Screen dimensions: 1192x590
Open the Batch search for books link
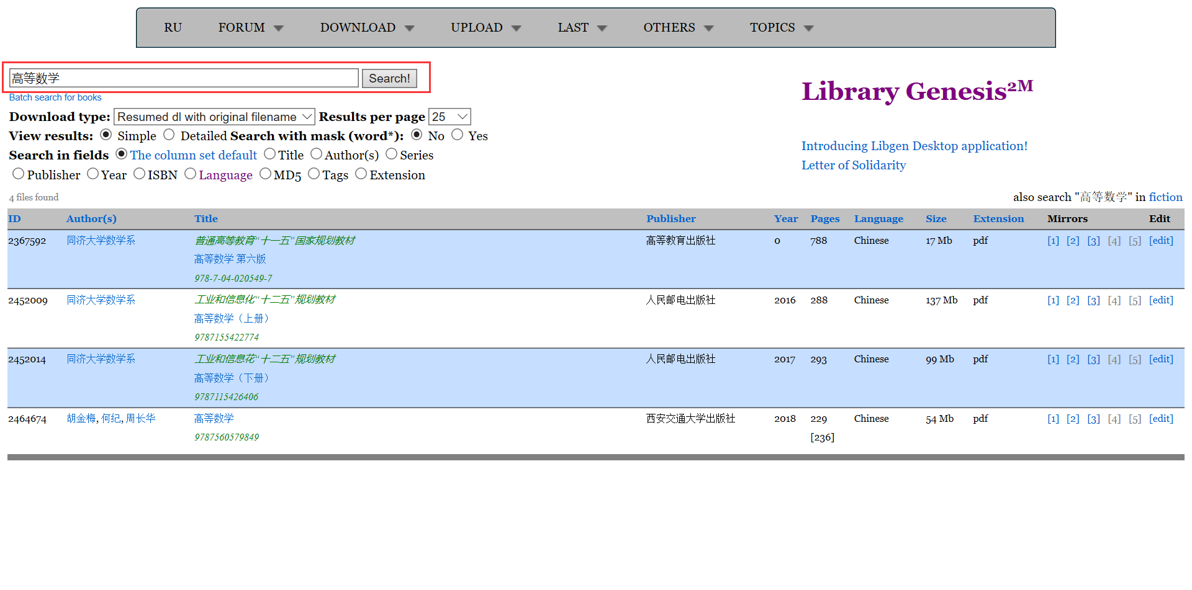pyautogui.click(x=55, y=97)
